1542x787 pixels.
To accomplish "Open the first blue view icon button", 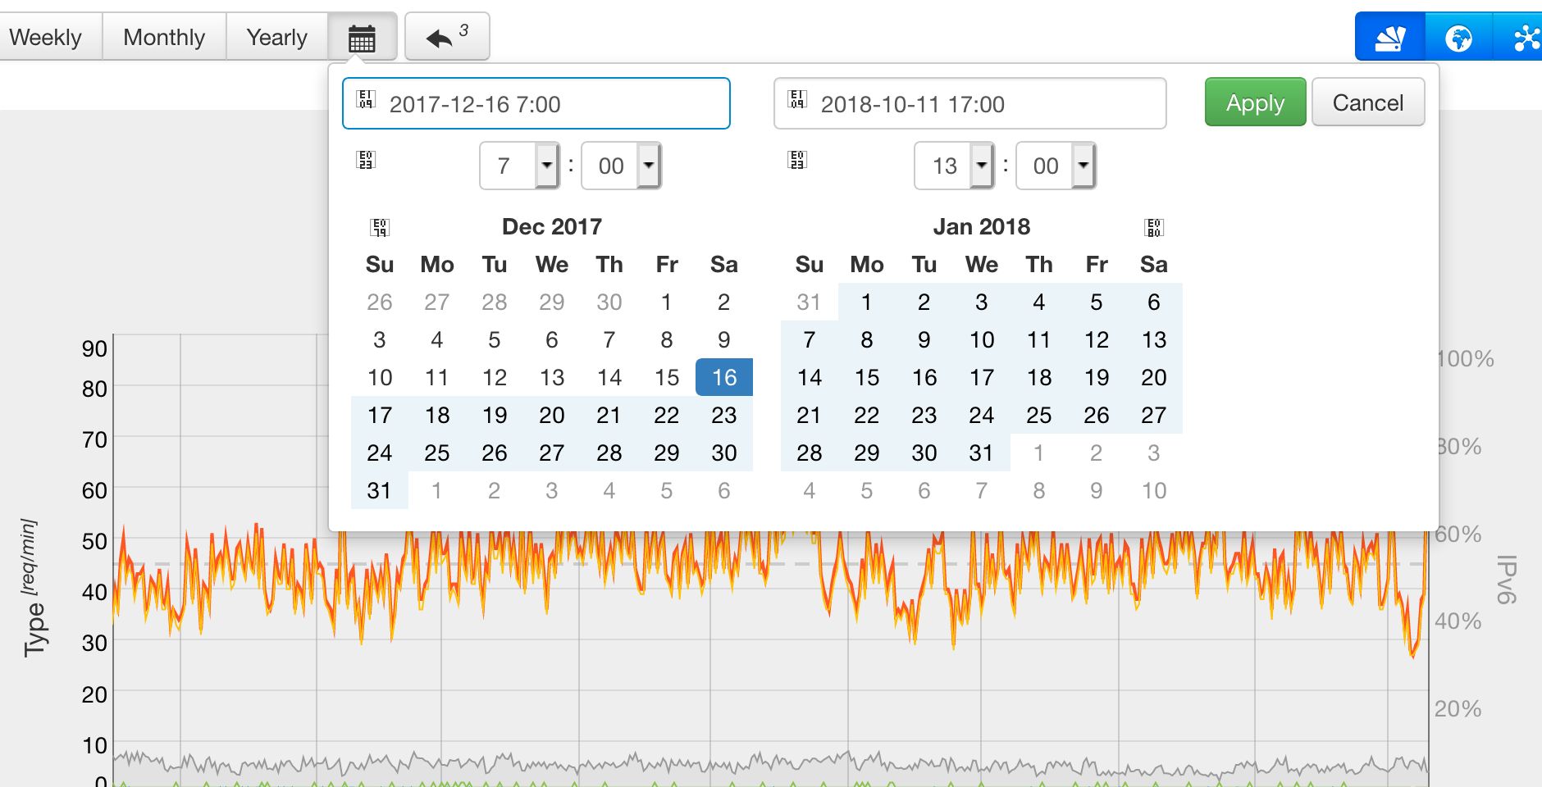I will click(1390, 37).
